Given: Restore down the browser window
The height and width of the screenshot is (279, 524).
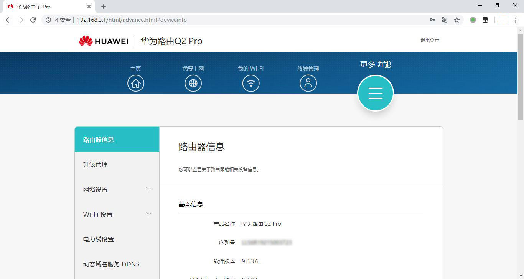Looking at the screenshot, I should tap(498, 5).
